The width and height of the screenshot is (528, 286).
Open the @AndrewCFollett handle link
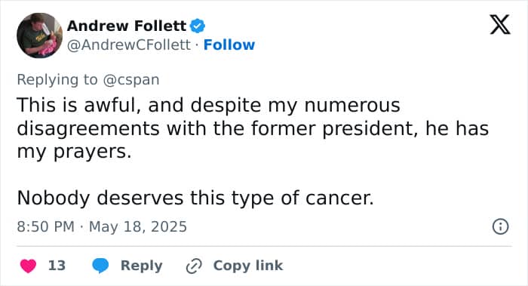point(129,45)
